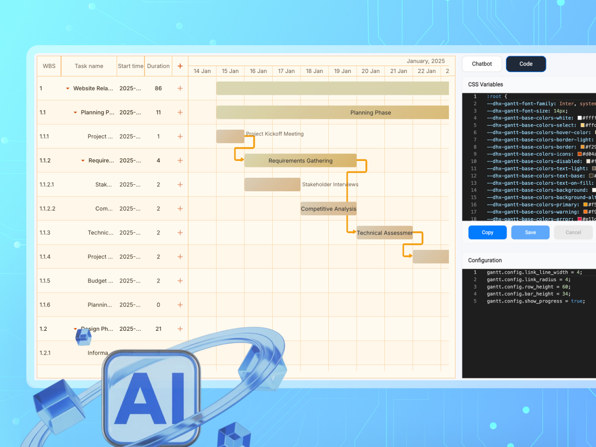Select the top Website project summary bar

click(333, 88)
